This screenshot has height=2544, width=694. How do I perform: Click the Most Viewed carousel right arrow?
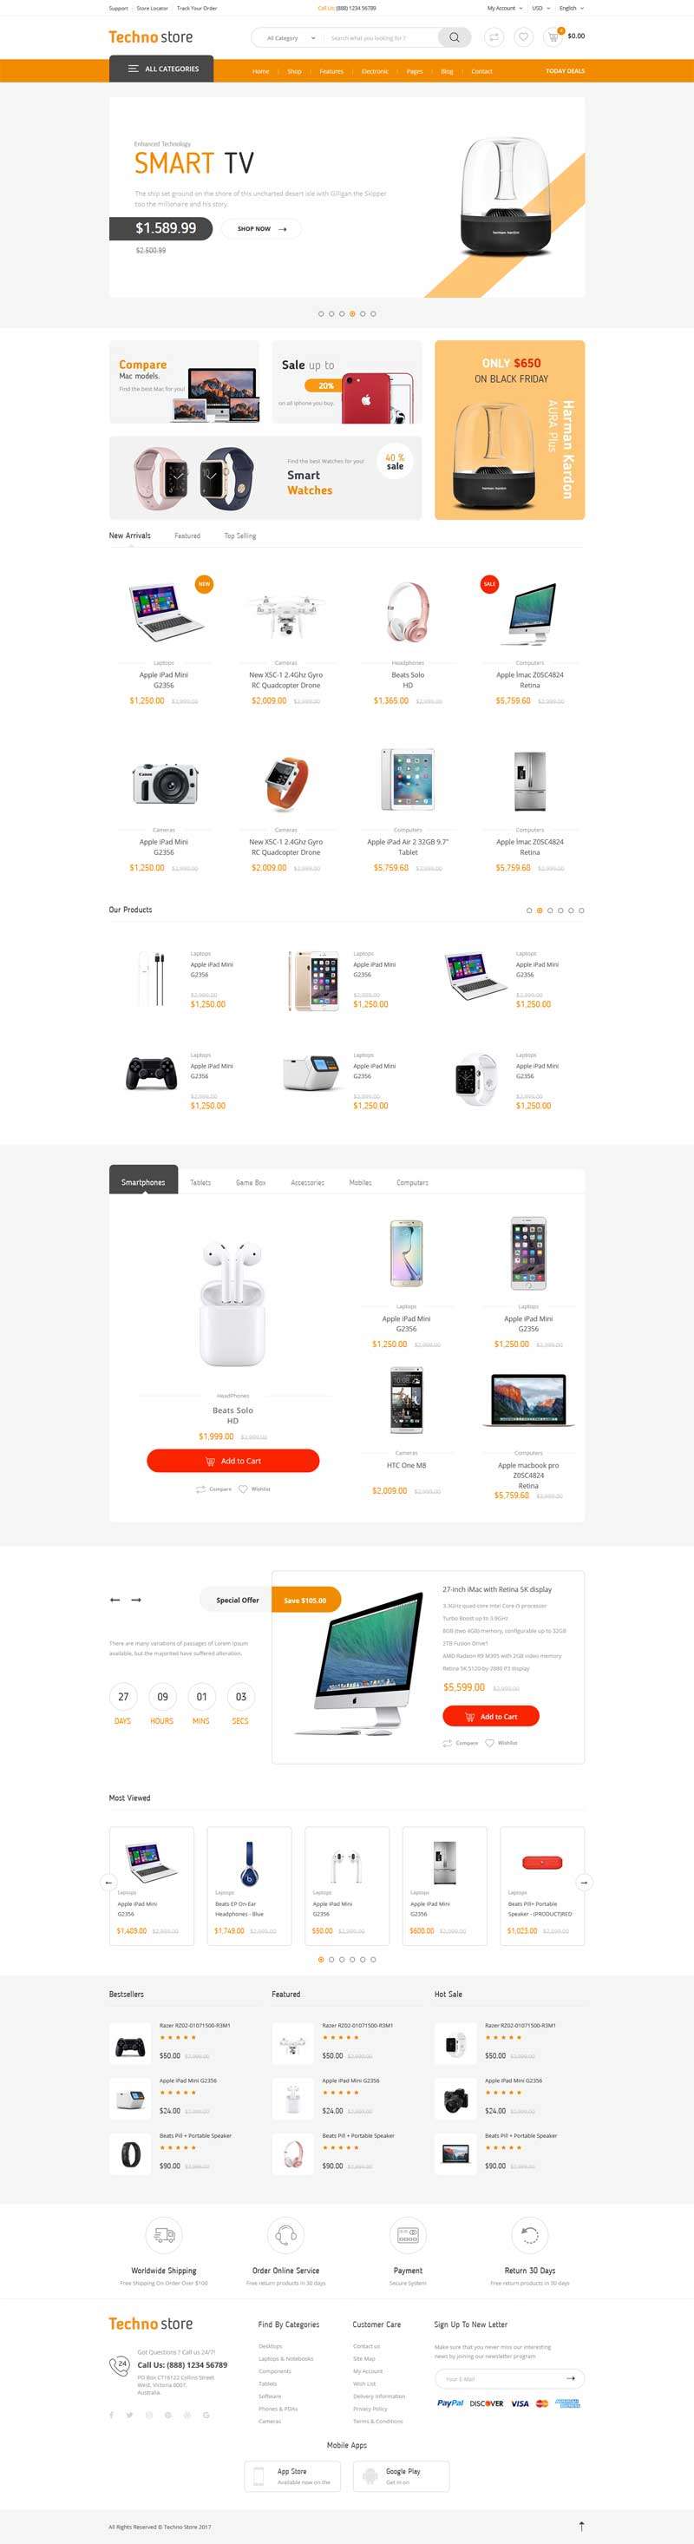click(x=584, y=1882)
